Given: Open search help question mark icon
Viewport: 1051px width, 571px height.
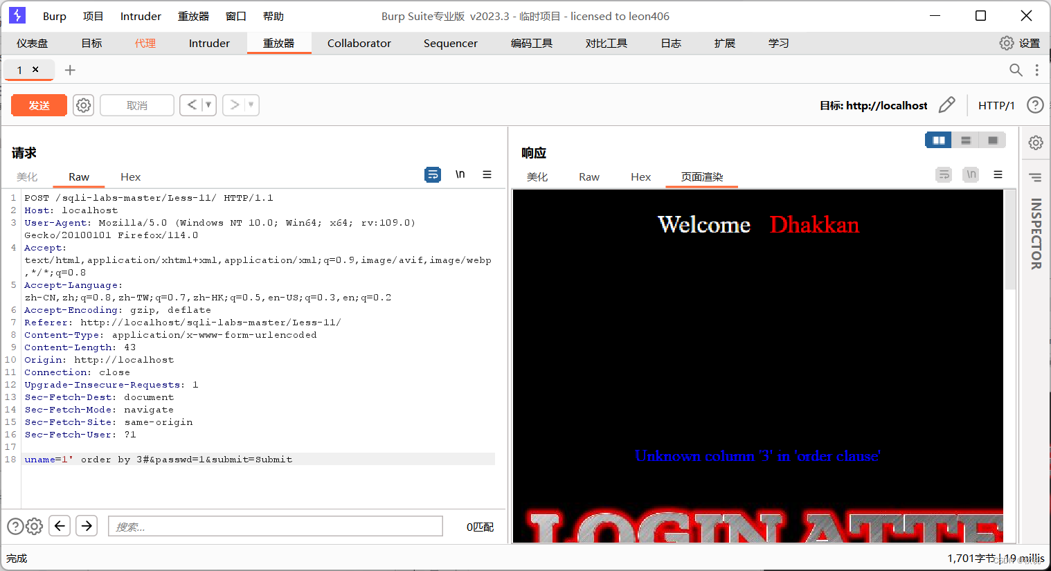Looking at the screenshot, I should pos(15,527).
